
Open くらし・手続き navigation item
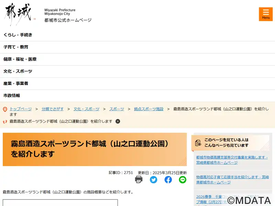click(137, 35)
